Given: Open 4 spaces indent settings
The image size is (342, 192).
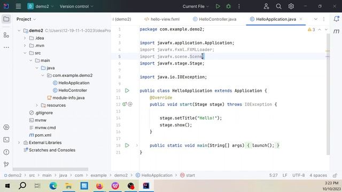Looking at the screenshot, I should coord(318,175).
